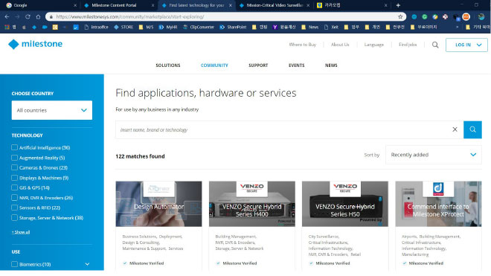The height and width of the screenshot is (276, 491).
Task: Show more bookmarks overflow chevron
Action: click(x=458, y=28)
